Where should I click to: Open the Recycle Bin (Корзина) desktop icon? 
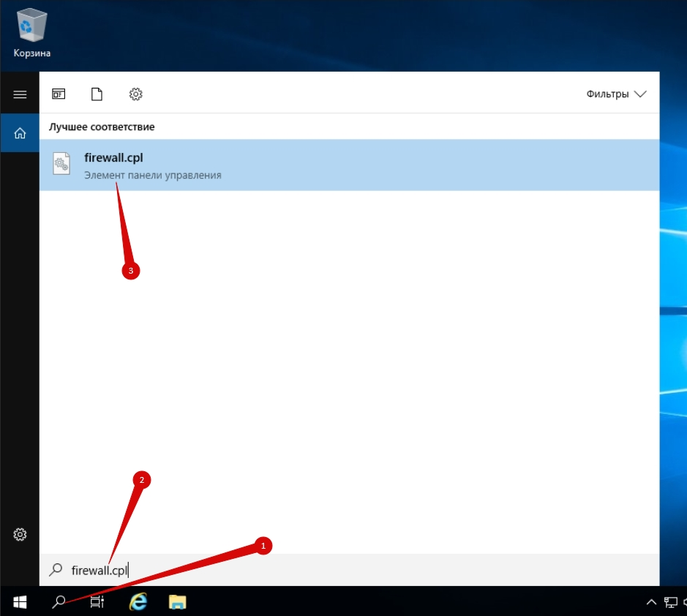point(31,34)
